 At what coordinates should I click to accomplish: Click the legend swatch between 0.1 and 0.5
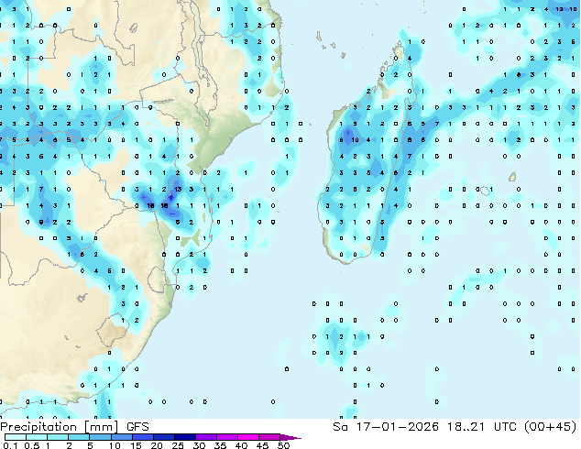(x=16, y=437)
